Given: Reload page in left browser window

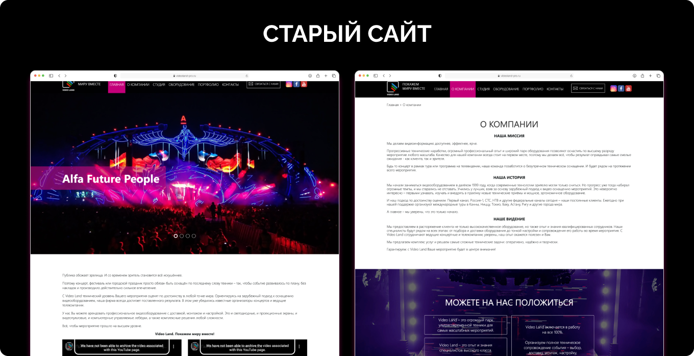Looking at the screenshot, I should (247, 75).
